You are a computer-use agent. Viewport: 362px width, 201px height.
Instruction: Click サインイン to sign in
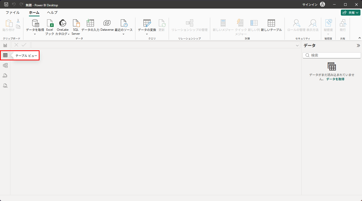[x=310, y=5]
